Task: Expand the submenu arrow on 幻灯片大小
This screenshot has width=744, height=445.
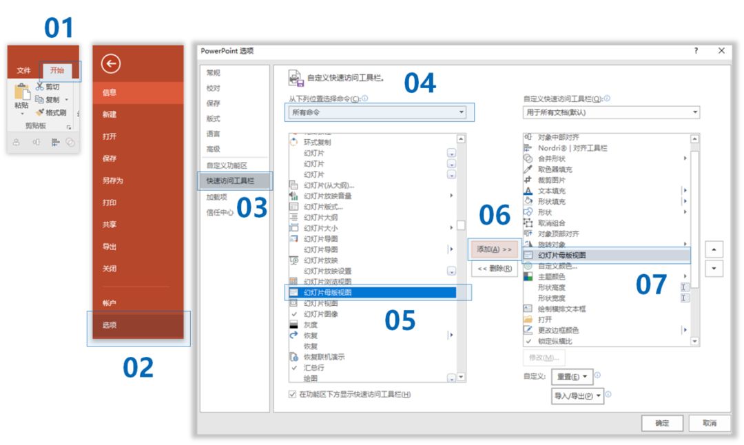Action: click(x=451, y=228)
